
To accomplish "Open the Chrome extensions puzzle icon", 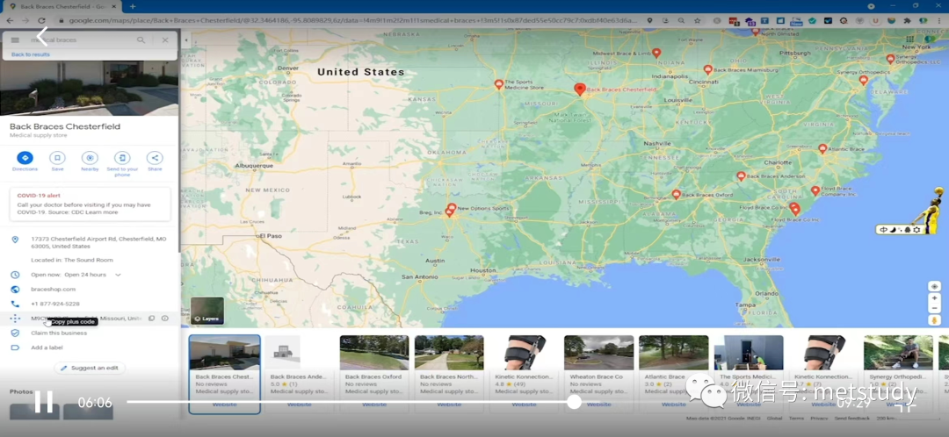I will (907, 20).
